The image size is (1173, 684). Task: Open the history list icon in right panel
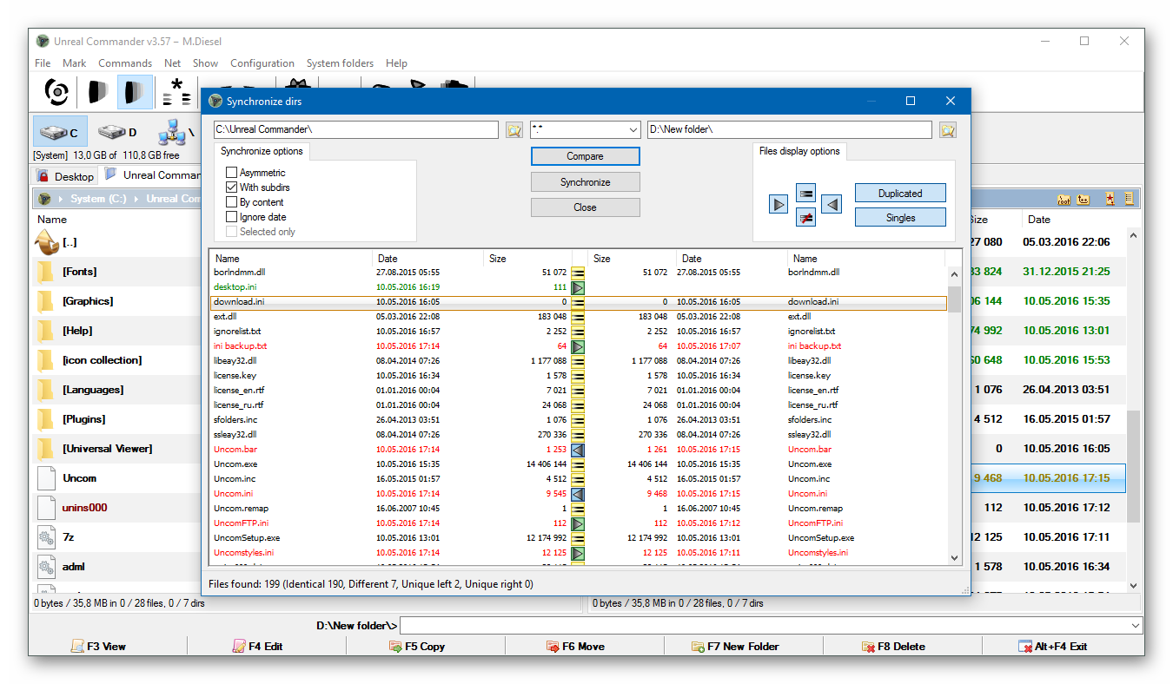[x=1129, y=199]
